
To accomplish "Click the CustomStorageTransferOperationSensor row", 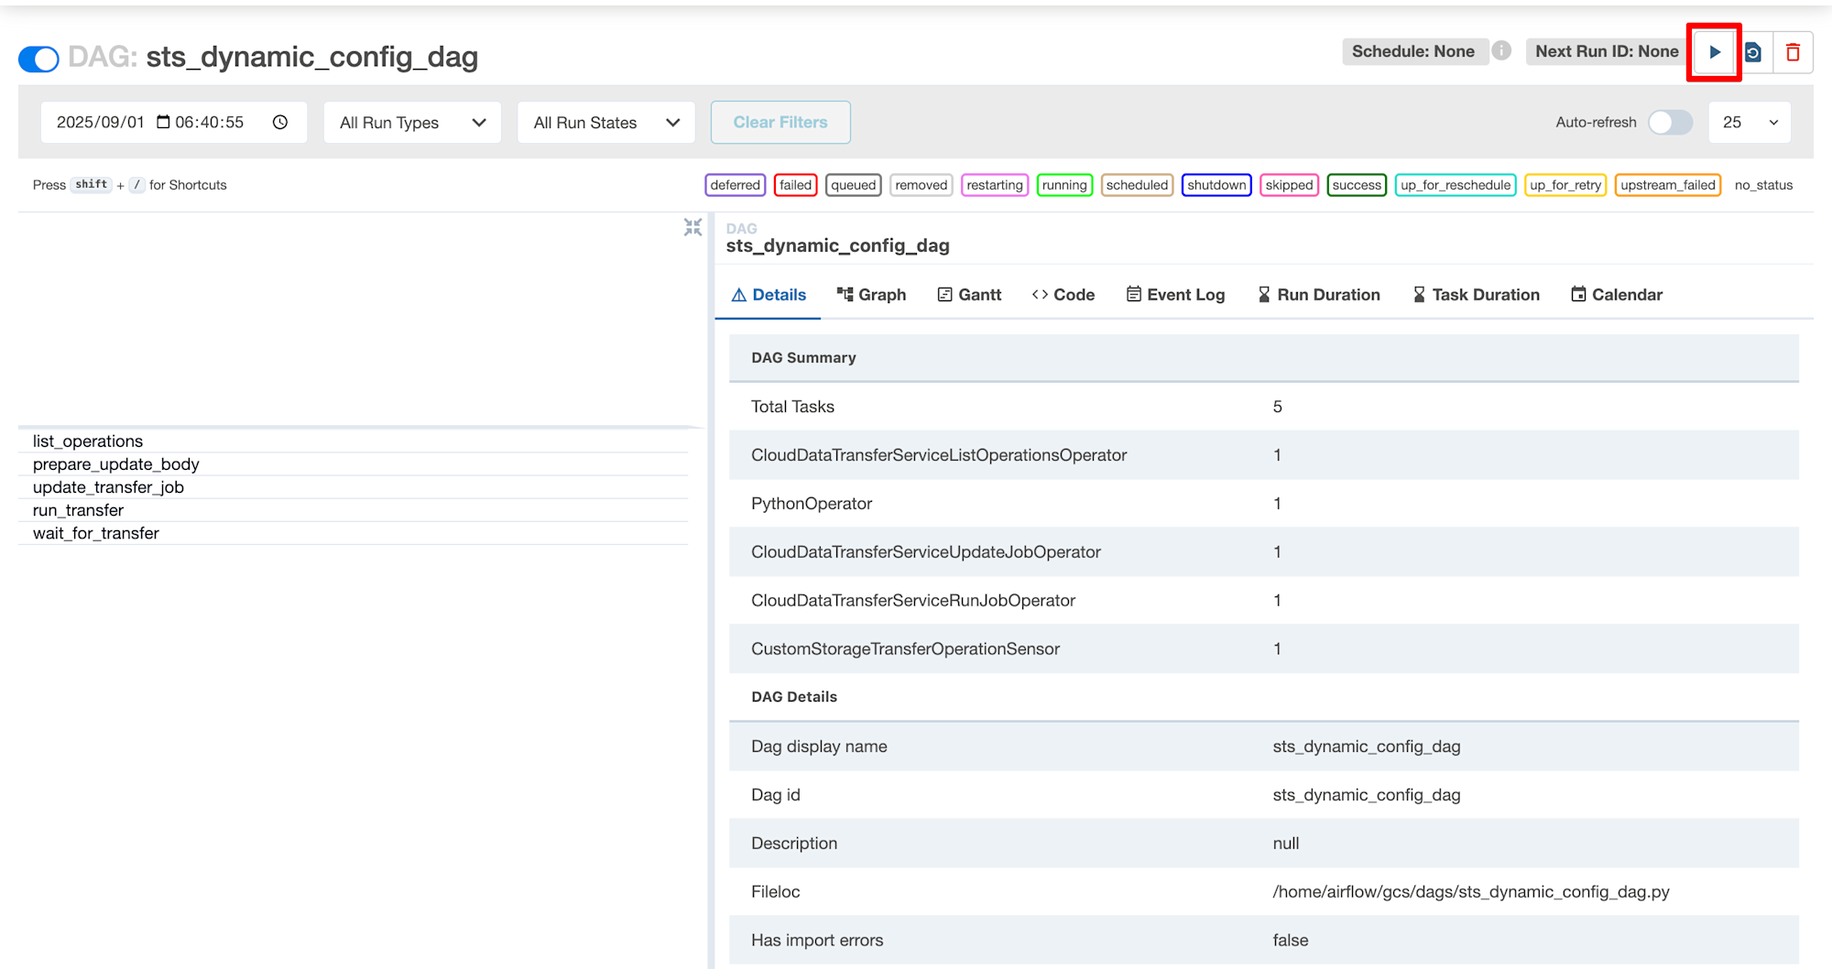I will coord(1264,649).
